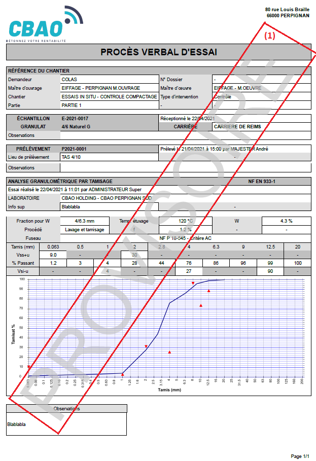This screenshot has width=316, height=461.
Task: Click the "Page 1/1" footer
Action: tap(300, 456)
